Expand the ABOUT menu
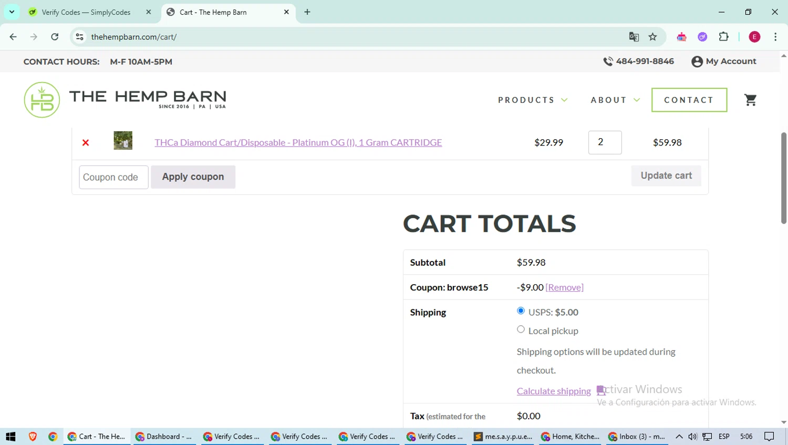 615,100
